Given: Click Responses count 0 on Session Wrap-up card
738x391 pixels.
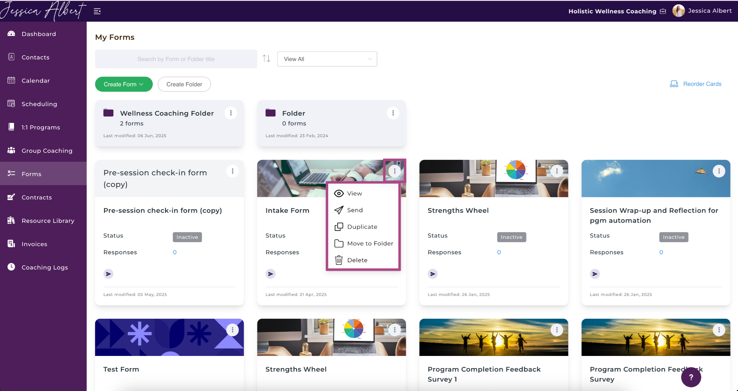Looking at the screenshot, I should pos(661,252).
